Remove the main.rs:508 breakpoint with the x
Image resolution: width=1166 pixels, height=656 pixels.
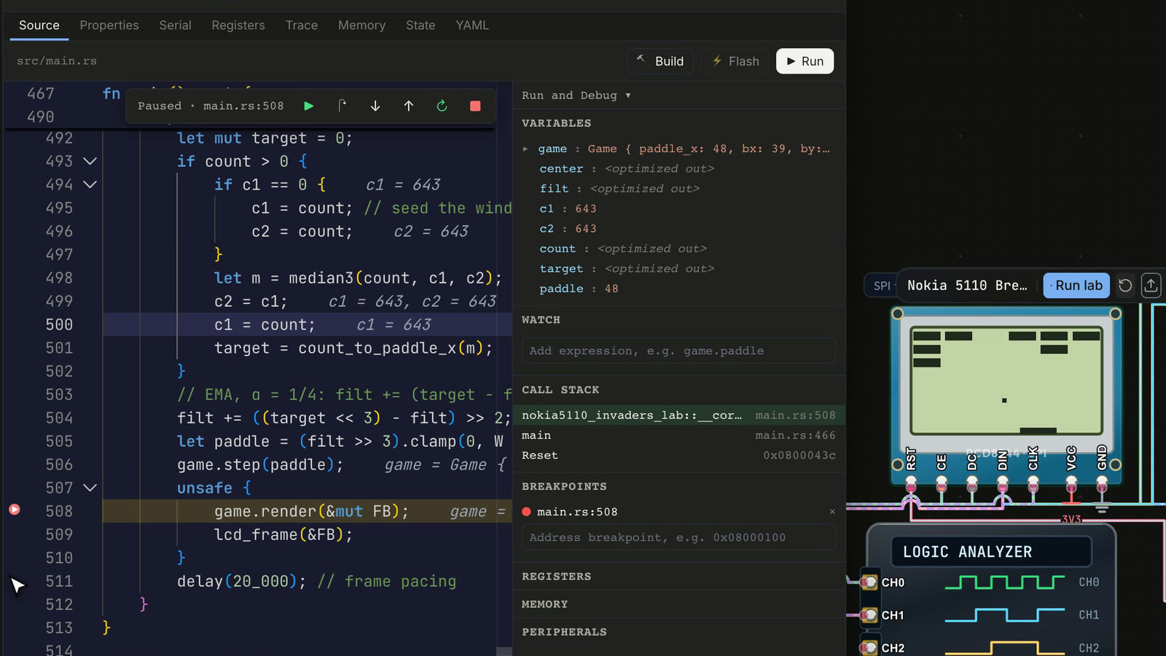(832, 512)
